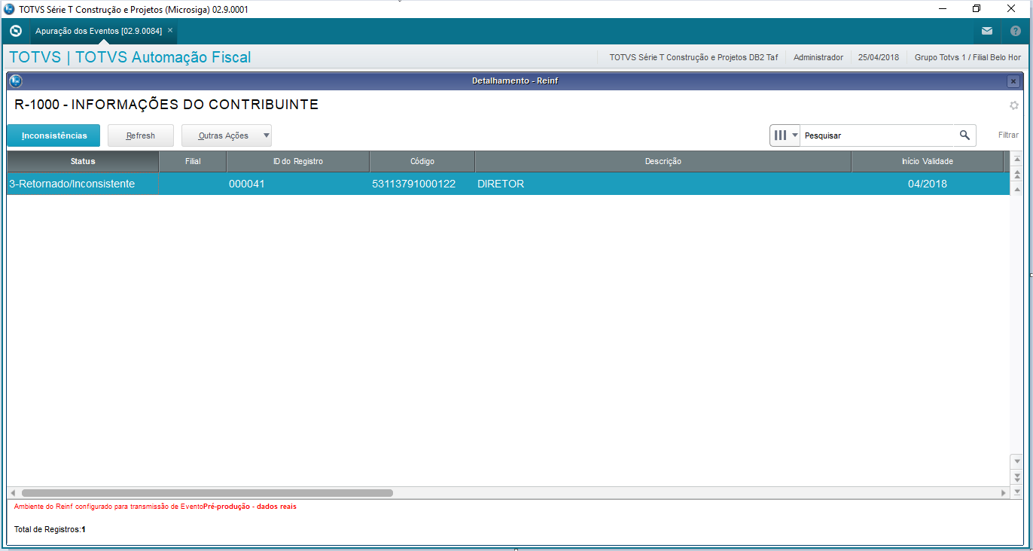Viewport: 1033px width, 551px height.
Task: Click the TOTVS logo icon in tab bar
Action: [16, 31]
